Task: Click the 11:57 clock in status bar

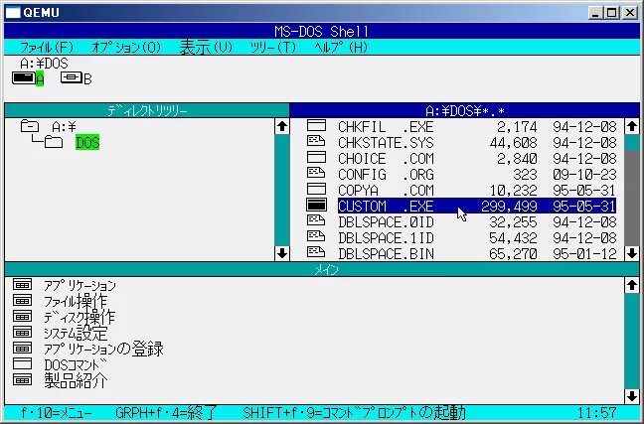Action: click(596, 412)
